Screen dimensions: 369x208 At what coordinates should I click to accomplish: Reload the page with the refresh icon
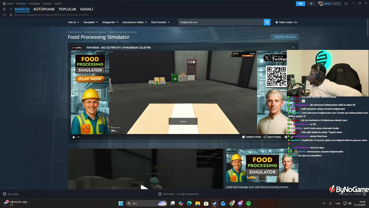pos(4,15)
